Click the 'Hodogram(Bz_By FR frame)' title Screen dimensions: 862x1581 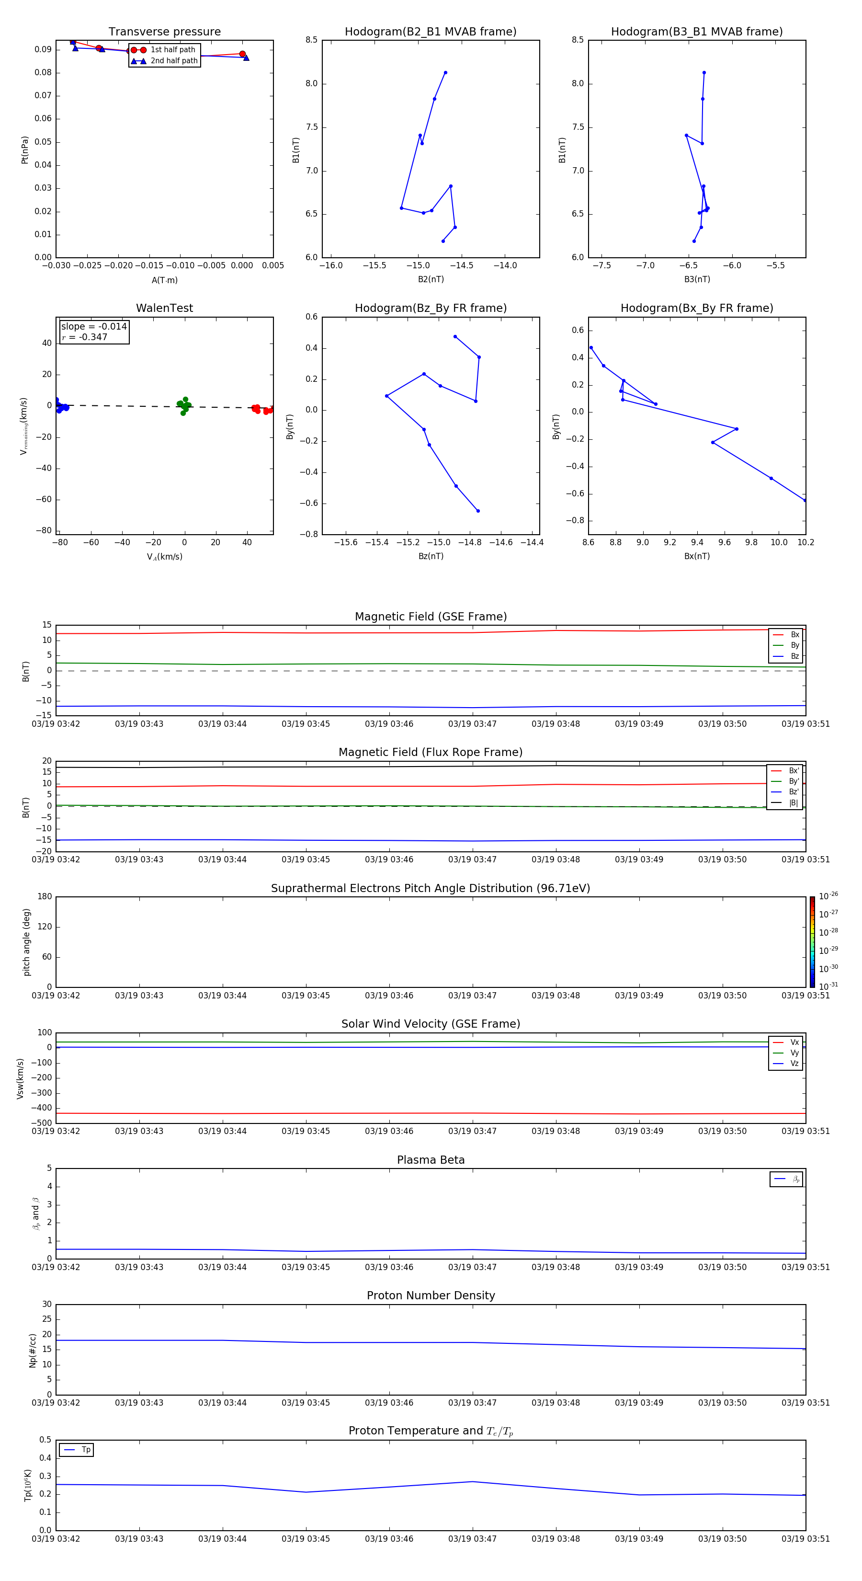pyautogui.click(x=431, y=308)
